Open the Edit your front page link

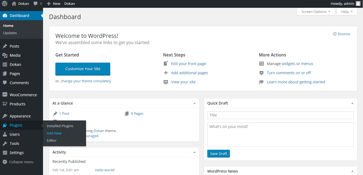coord(188,64)
